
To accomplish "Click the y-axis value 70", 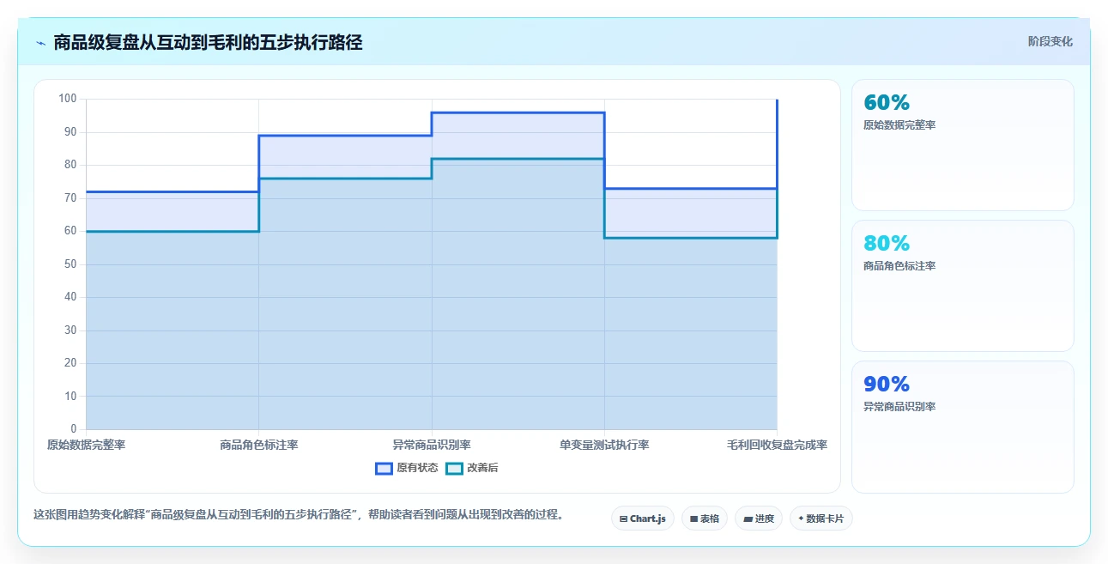I will tap(70, 198).
